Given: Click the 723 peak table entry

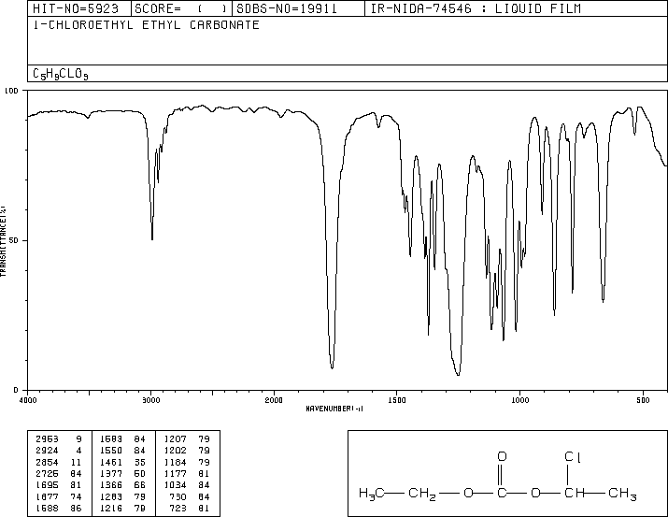Looking at the screenshot, I should tap(178, 509).
